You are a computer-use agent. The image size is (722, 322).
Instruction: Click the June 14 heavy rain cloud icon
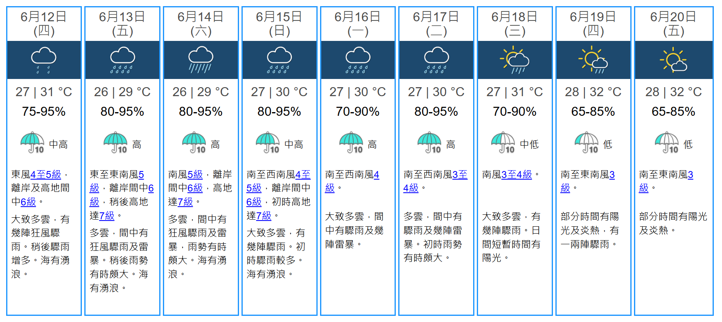click(x=201, y=60)
